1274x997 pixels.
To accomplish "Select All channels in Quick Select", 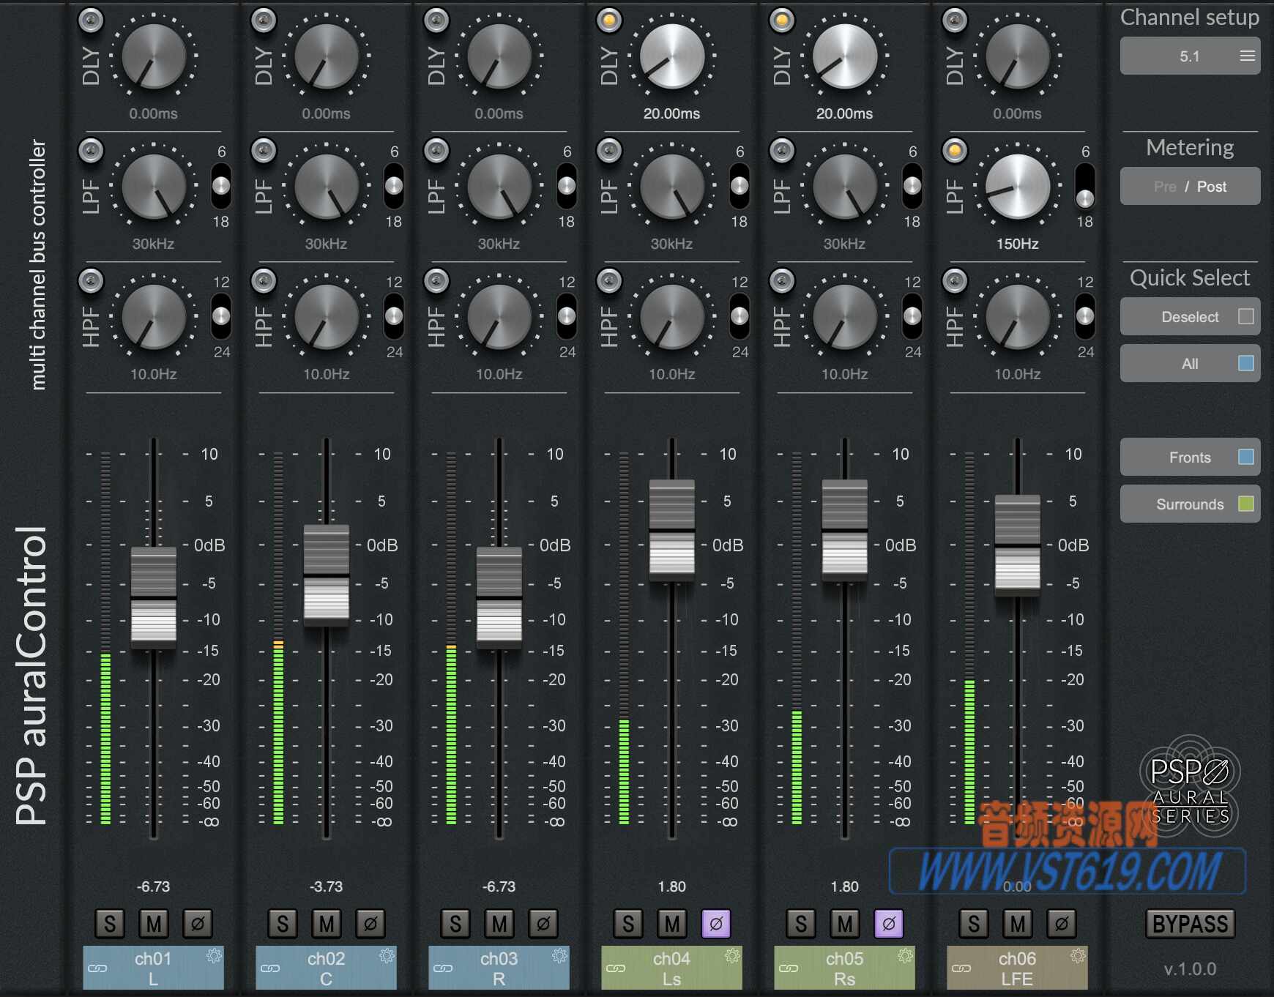I will [1190, 363].
